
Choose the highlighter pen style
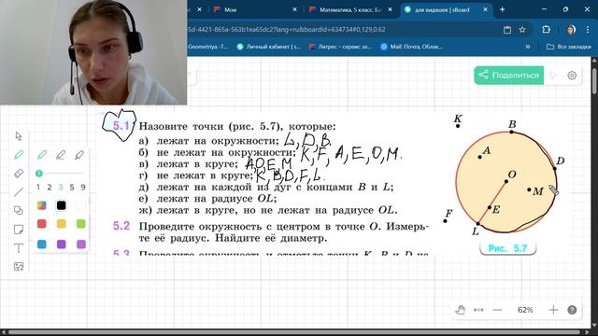coord(79,155)
